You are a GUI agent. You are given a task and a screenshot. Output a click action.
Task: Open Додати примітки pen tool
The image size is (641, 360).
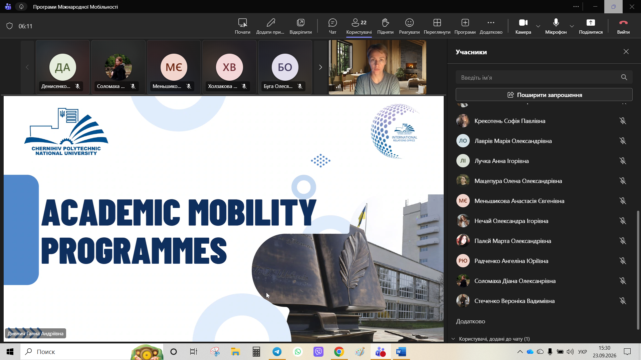click(x=270, y=26)
